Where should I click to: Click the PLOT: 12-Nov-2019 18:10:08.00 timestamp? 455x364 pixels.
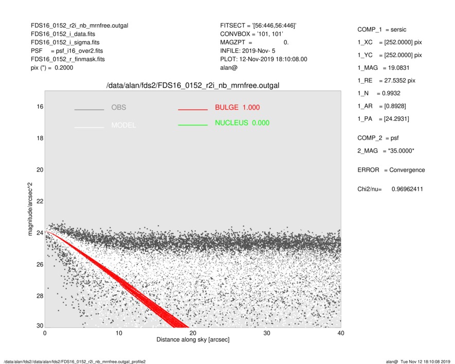pos(263,59)
